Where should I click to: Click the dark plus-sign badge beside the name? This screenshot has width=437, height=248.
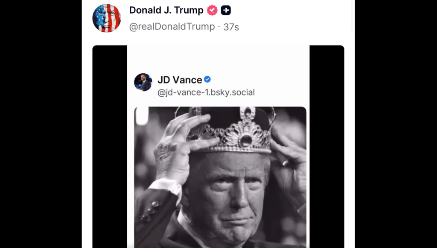[226, 10]
